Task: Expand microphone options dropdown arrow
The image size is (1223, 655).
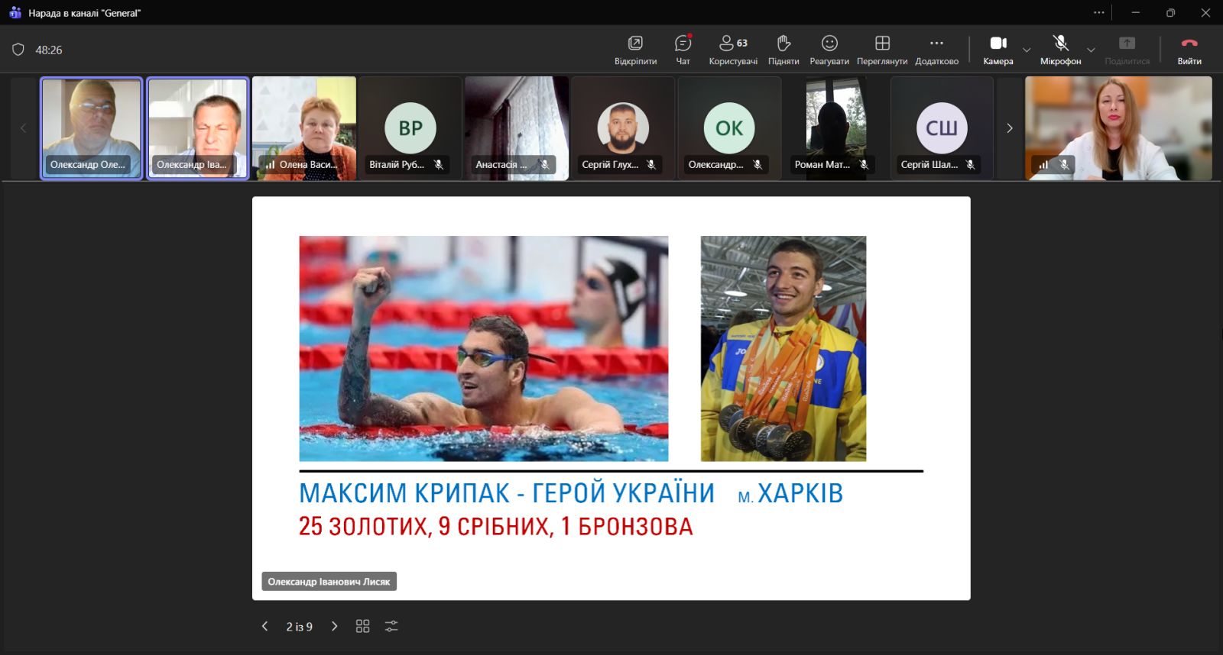Action: pos(1091,50)
